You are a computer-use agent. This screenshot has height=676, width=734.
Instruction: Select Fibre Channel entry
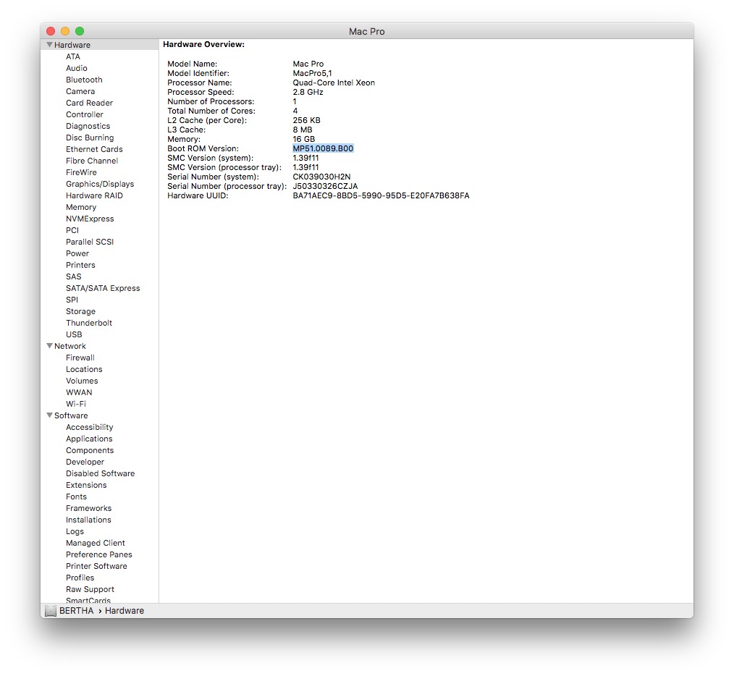click(x=92, y=161)
